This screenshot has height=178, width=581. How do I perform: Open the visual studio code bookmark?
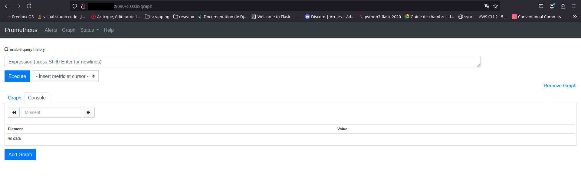point(61,17)
